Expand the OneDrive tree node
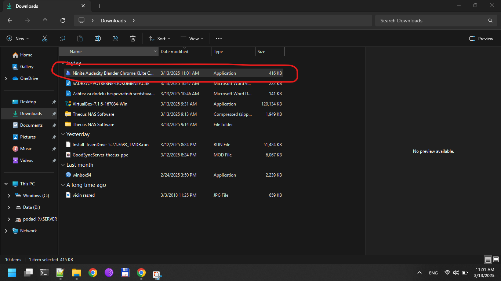Screen dimensions: 501x281 6,78
